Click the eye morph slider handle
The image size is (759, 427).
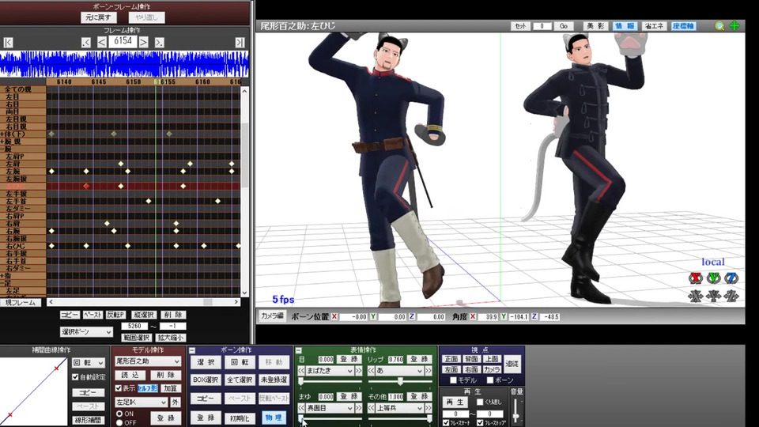[300, 382]
